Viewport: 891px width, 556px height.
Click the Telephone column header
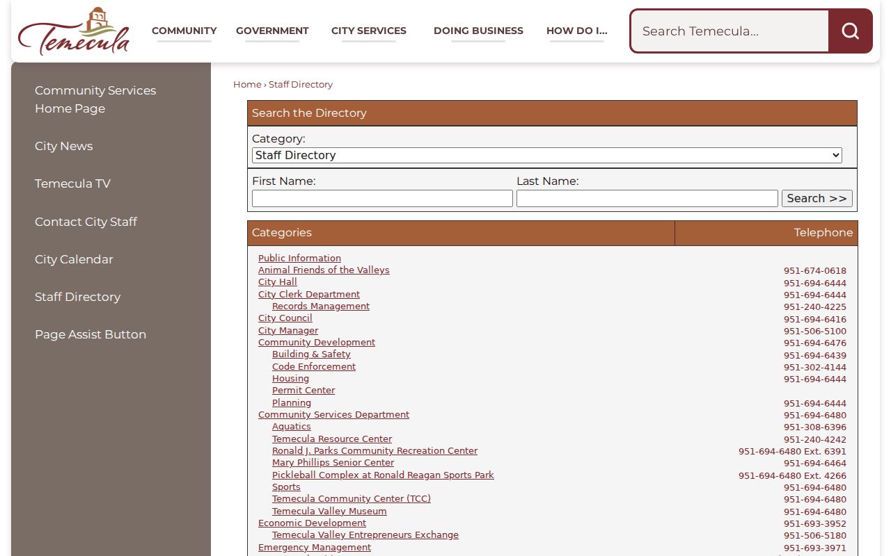pos(766,233)
